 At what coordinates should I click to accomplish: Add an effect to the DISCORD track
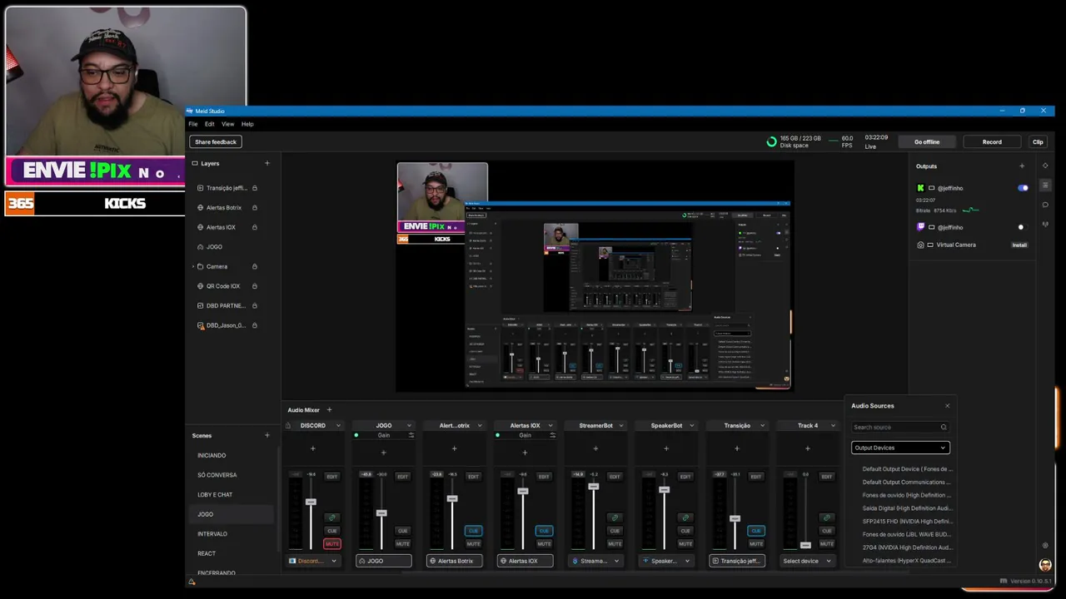coord(313,449)
